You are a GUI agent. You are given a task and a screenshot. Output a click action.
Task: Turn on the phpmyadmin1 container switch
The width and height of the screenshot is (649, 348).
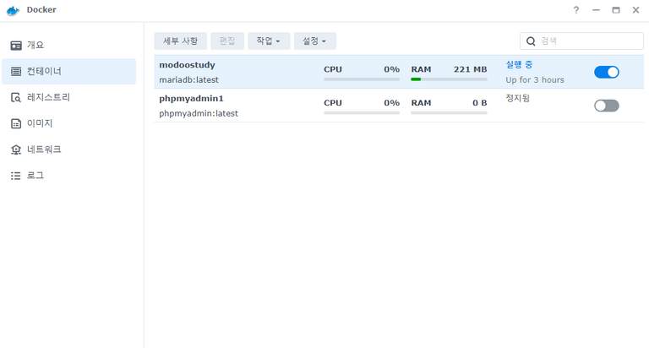pos(607,106)
